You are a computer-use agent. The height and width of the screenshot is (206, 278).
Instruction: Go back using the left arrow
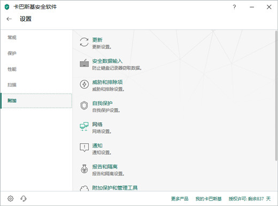(x=9, y=19)
